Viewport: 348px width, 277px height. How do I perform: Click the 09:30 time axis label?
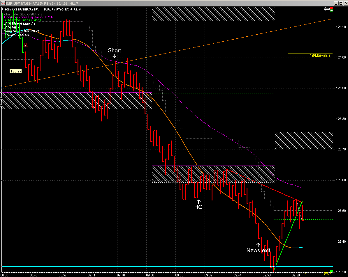pos(150,275)
